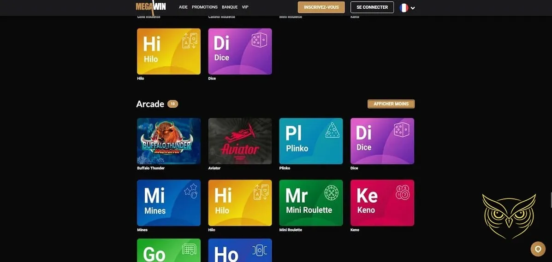
Task: Launch the Mines game tile
Action: point(169,203)
